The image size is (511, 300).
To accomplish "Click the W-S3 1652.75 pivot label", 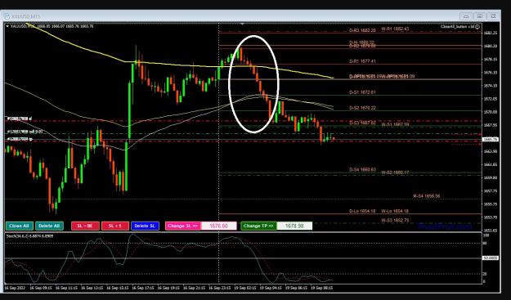I will (395, 220).
